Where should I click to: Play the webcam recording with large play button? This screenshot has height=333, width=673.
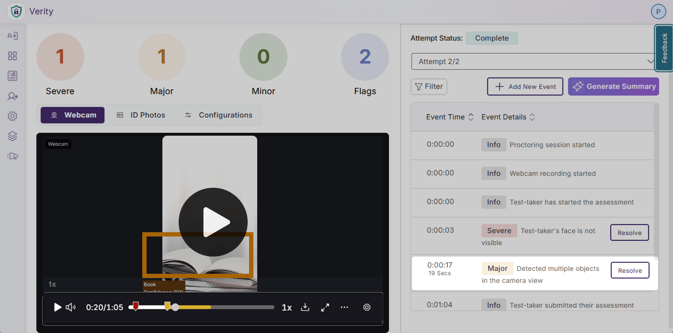213,222
